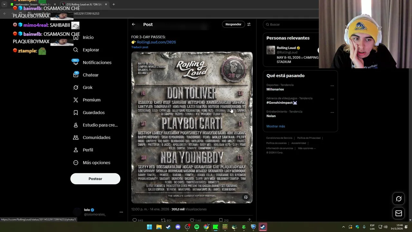Screen dimensions: 412x232
Task: Open File Explorer from the taskbar
Action: [x=159, y=227]
